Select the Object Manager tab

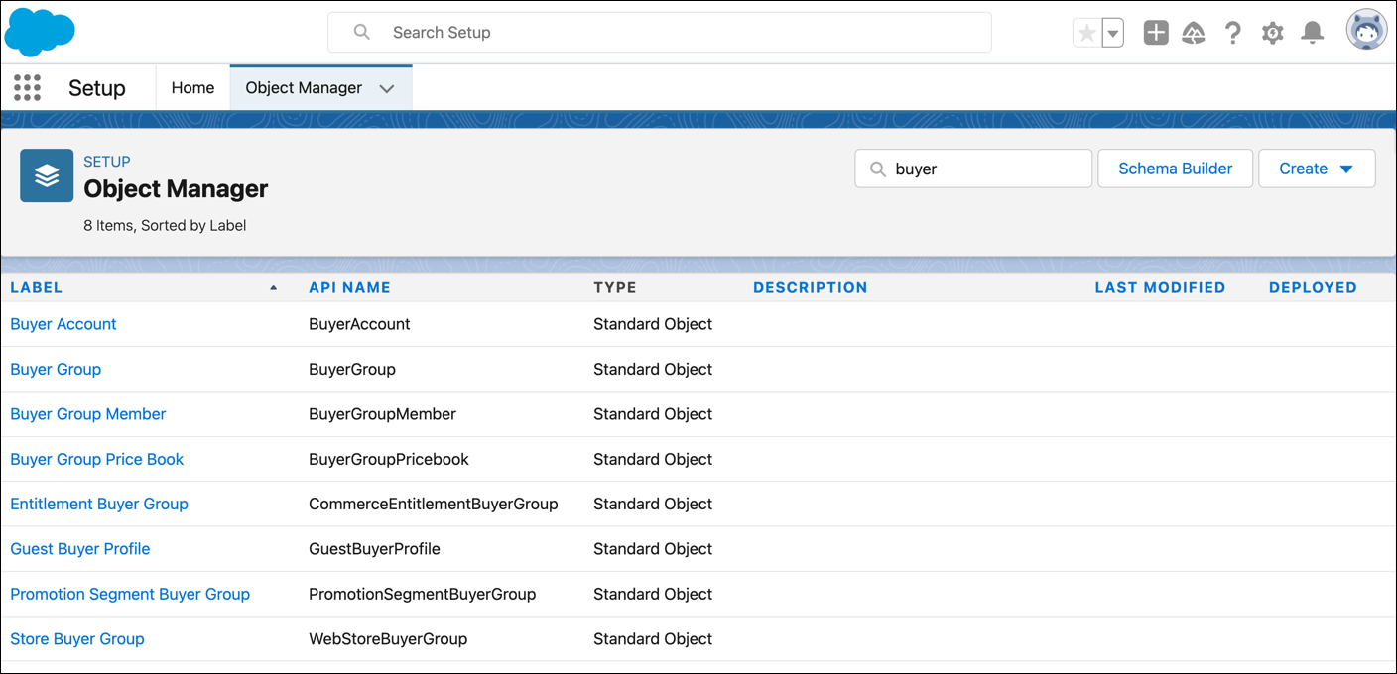[304, 88]
